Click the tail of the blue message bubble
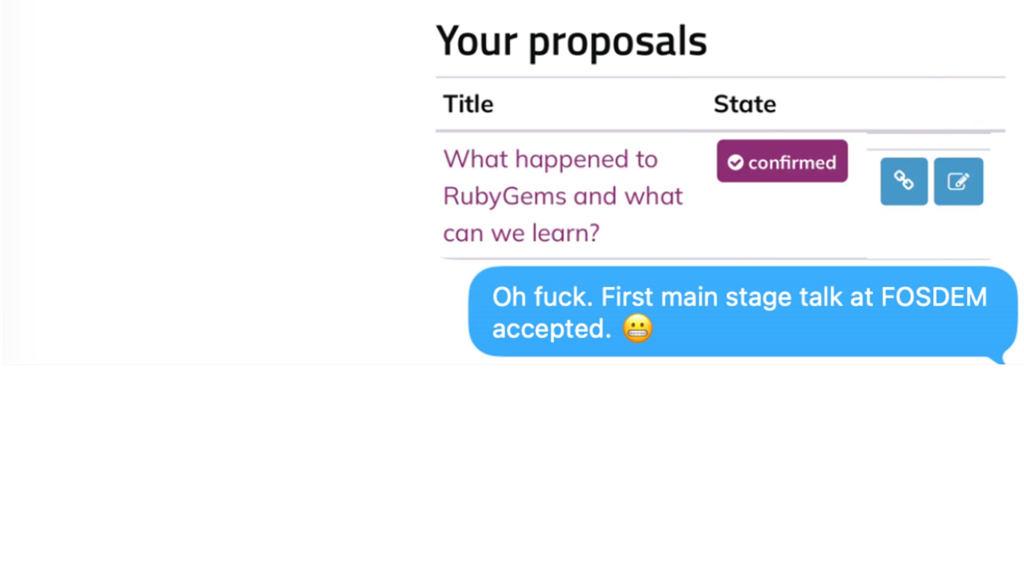 [x=999, y=359]
